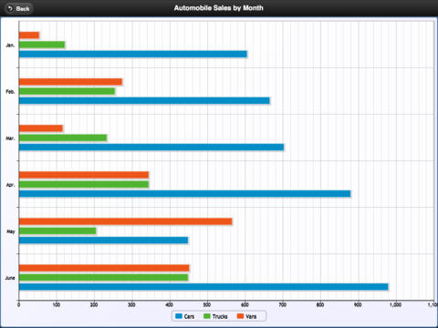
Task: Click the green Trucks legend swatch
Action: pos(207,316)
